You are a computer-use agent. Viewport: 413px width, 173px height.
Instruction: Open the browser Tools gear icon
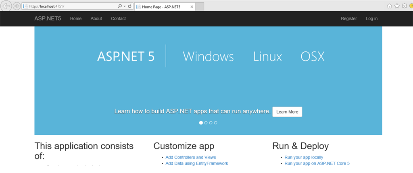404,6
